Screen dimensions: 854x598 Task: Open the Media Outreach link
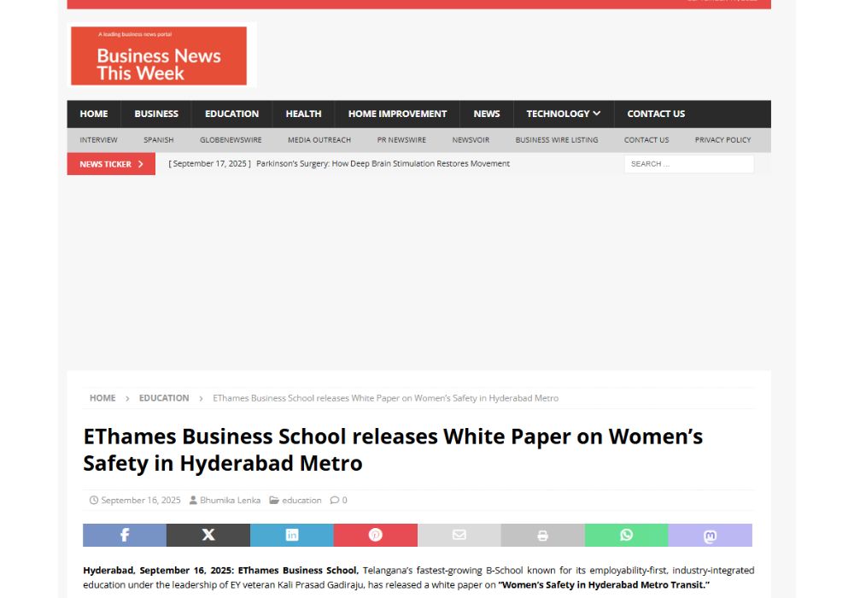(319, 140)
